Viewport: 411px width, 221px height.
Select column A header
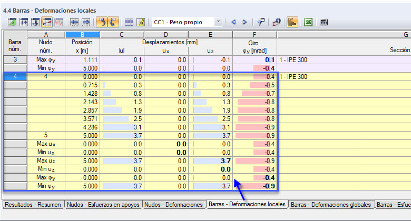click(46, 35)
